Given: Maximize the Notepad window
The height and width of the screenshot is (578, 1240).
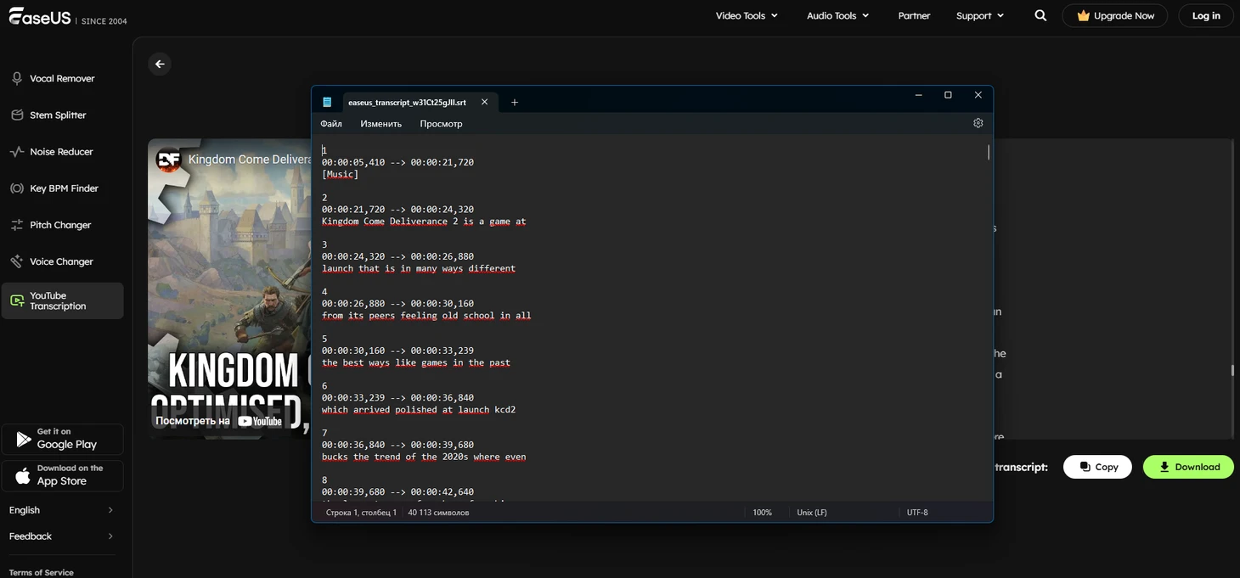Looking at the screenshot, I should (948, 95).
